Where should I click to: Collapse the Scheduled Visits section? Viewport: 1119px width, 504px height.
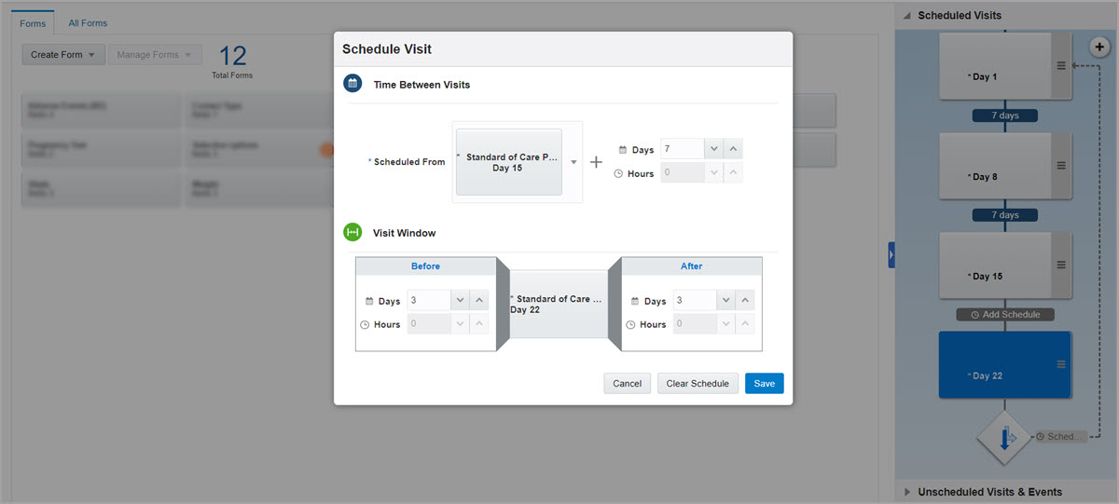tap(907, 16)
